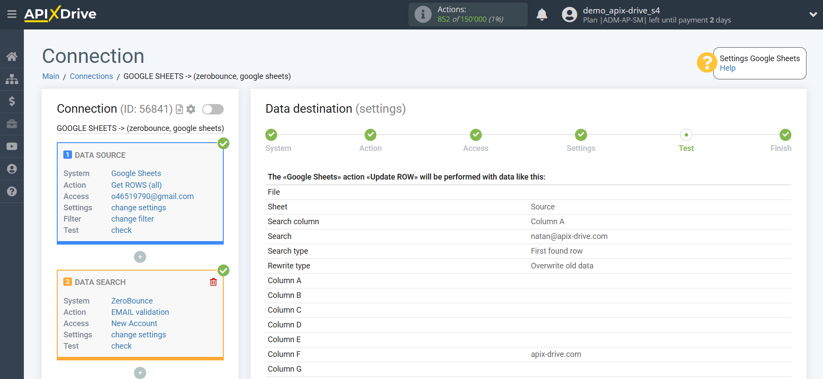Click the Actions usage counter panel
Screen dimensions: 823x379
pos(468,15)
